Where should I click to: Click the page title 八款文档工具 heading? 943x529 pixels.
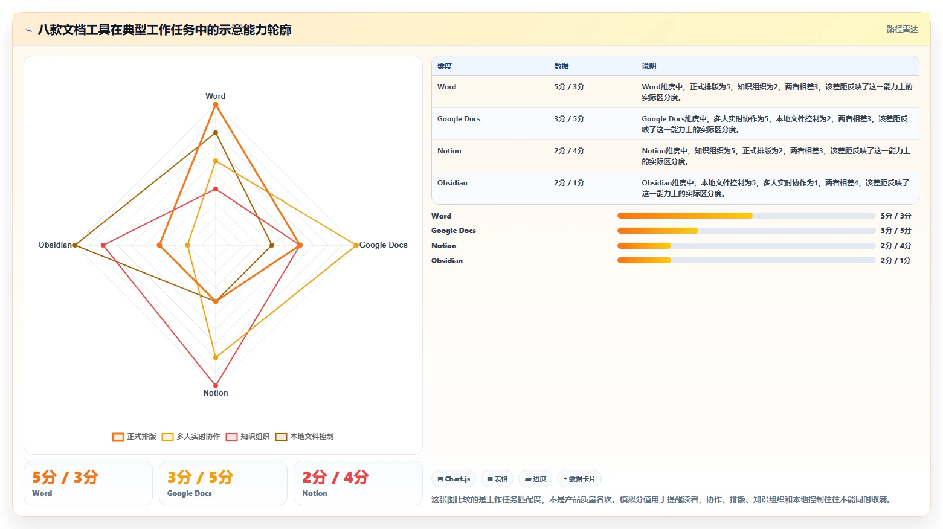pos(165,30)
